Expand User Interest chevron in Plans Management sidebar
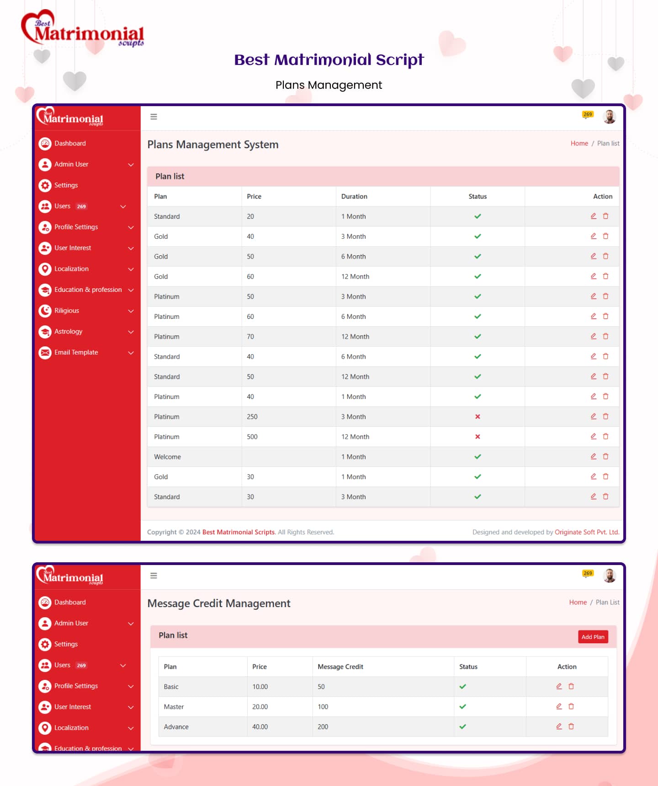 [x=131, y=248]
